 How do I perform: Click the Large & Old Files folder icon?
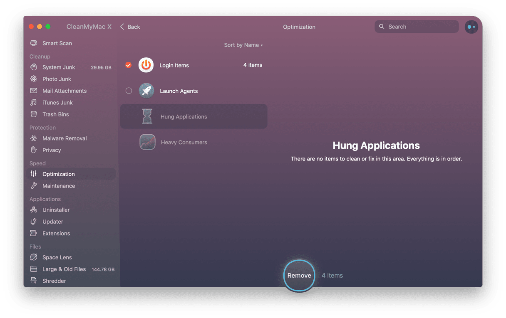(34, 269)
